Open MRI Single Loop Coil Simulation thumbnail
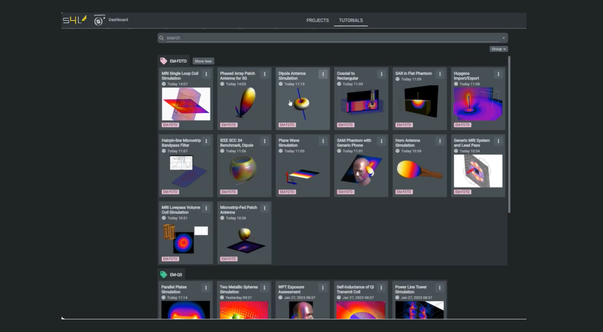603x332 pixels. point(186,104)
